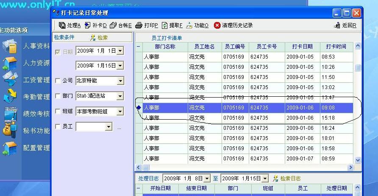Click the 清理历史记录 red icon
The width and height of the screenshot is (378, 196).
click(217, 25)
